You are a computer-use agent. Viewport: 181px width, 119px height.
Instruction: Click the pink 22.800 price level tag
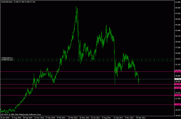178,95
